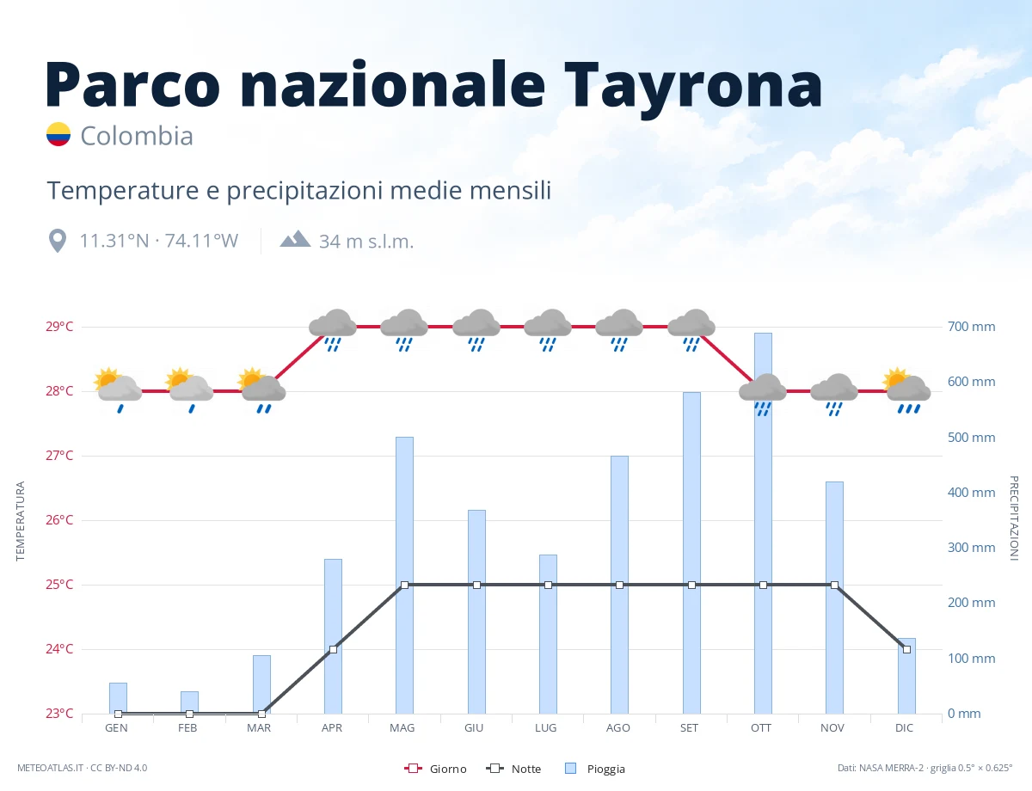Click the May night temperature point
1032x791 pixels.
pos(404,585)
